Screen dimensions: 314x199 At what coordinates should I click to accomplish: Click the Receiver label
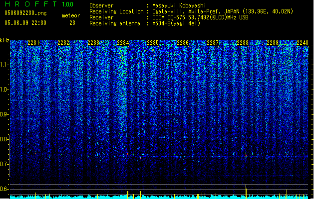101,17
